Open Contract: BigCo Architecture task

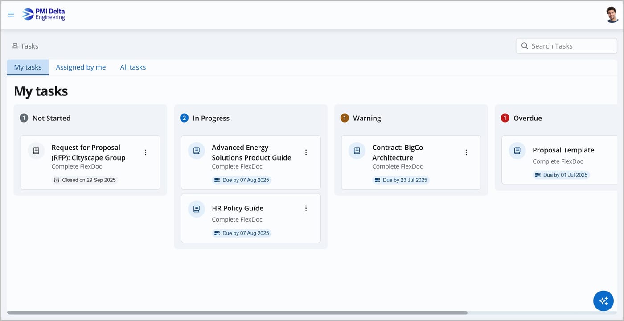398,152
